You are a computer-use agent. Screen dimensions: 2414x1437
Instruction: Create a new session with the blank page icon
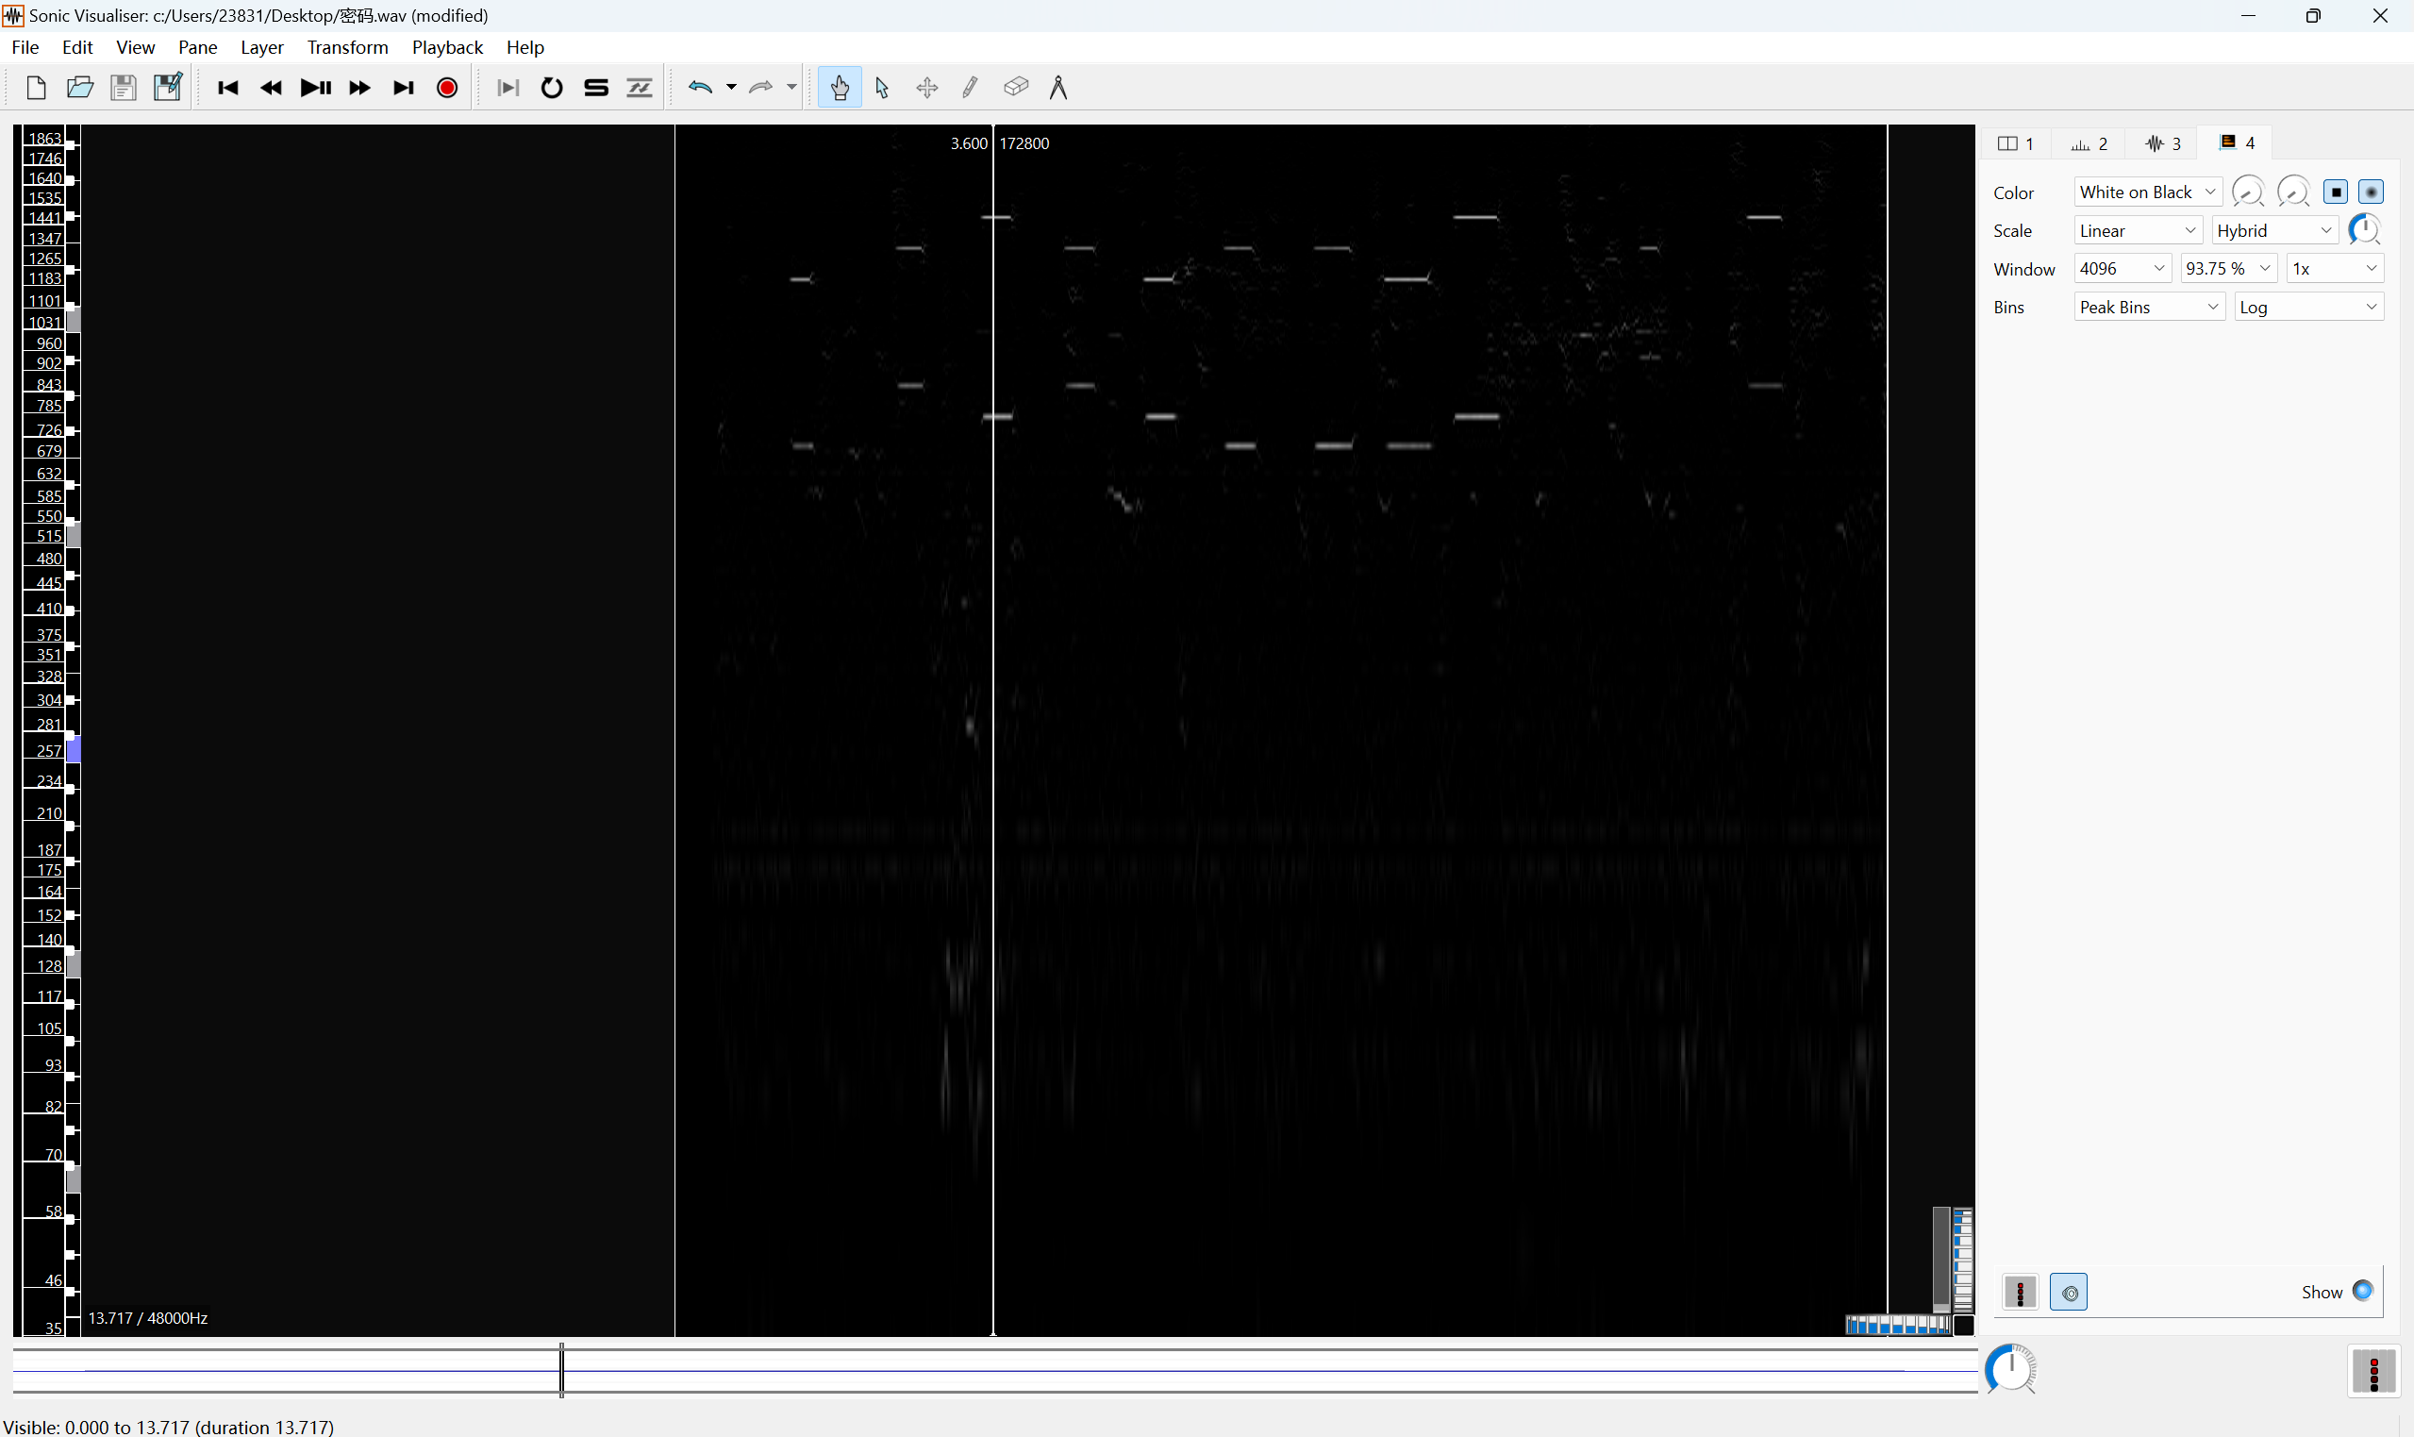click(x=36, y=88)
